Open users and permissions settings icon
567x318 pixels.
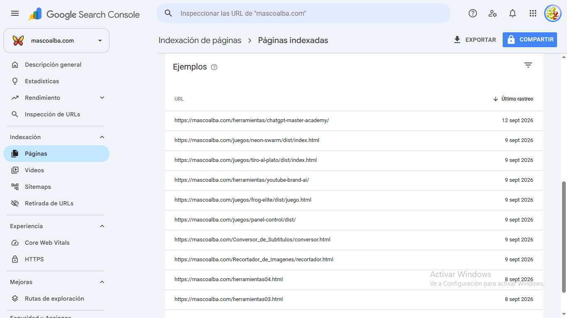pyautogui.click(x=493, y=13)
